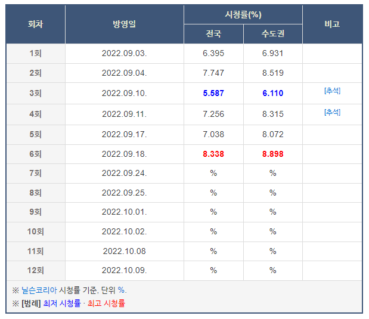Click the date 2022.09.18.
Screen dimensions: 369x319
[x=124, y=154]
